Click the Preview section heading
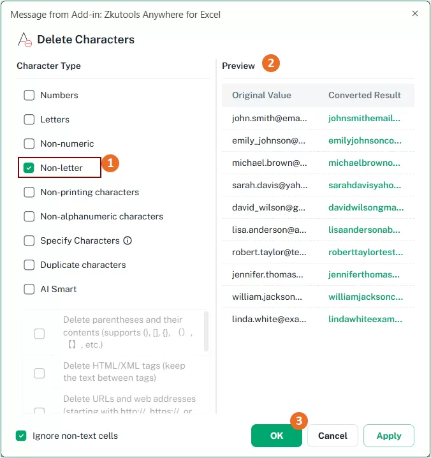The image size is (431, 458). (x=238, y=66)
